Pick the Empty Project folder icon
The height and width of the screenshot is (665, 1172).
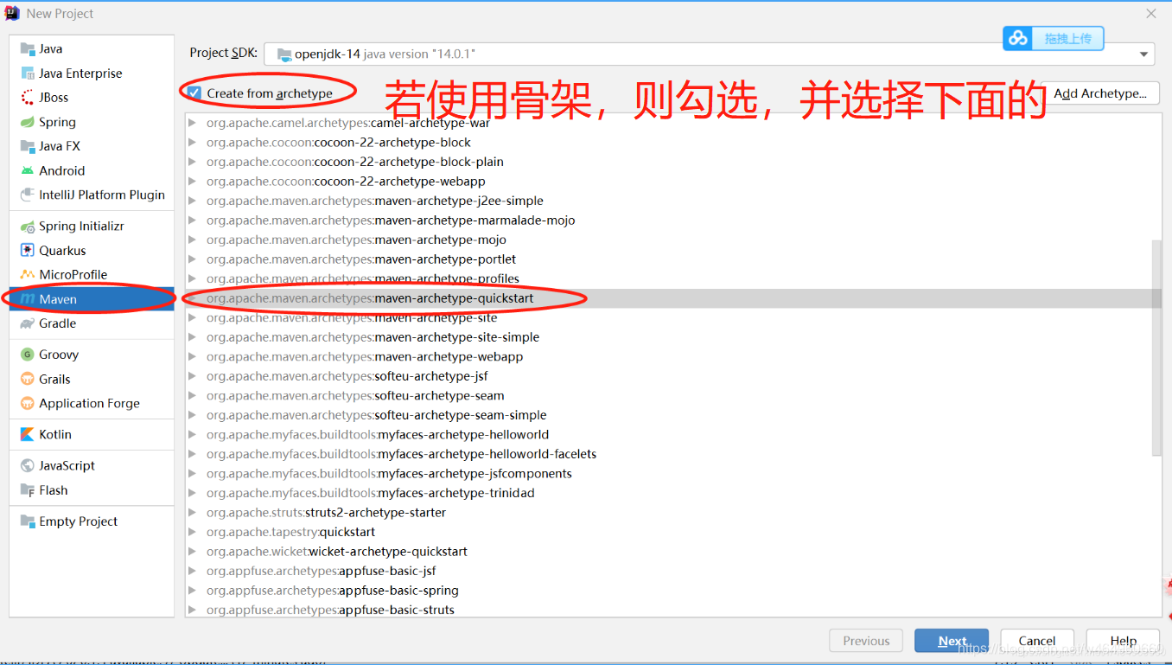[x=28, y=521]
